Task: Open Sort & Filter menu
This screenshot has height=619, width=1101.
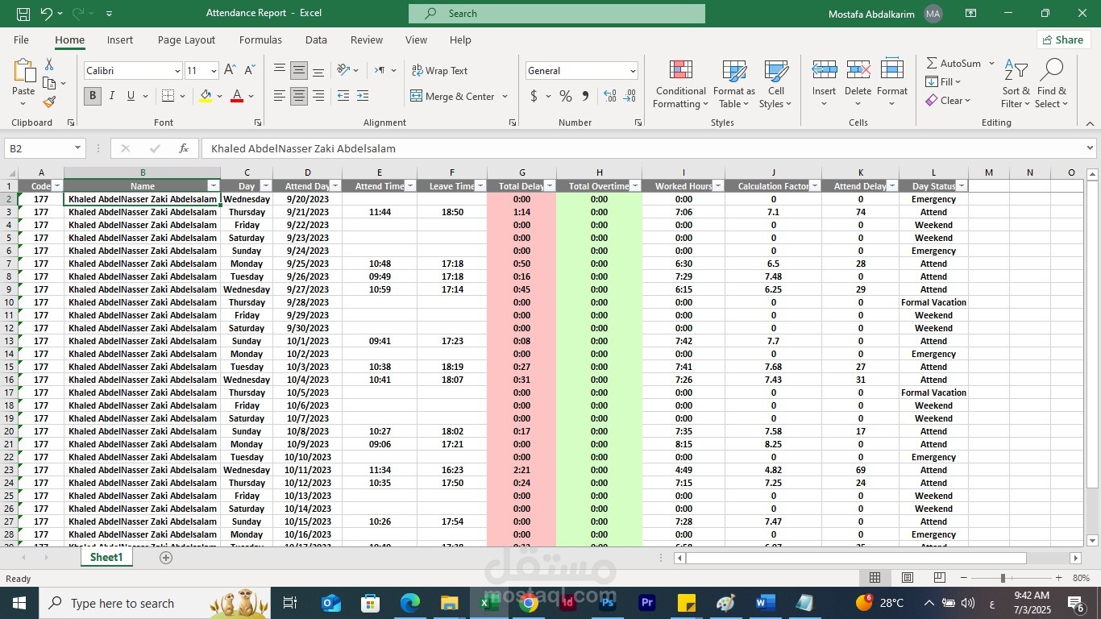Action: (x=1016, y=84)
